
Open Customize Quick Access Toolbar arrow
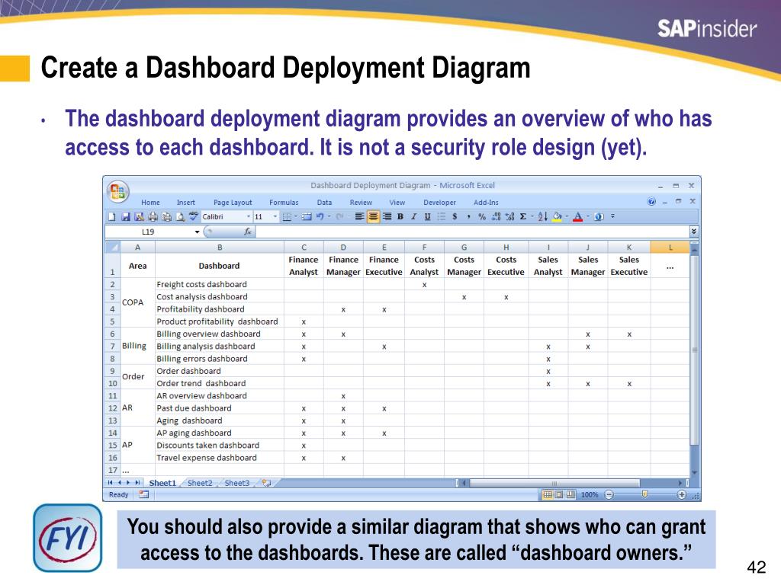(612, 216)
